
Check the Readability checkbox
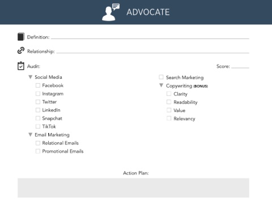coord(169,102)
